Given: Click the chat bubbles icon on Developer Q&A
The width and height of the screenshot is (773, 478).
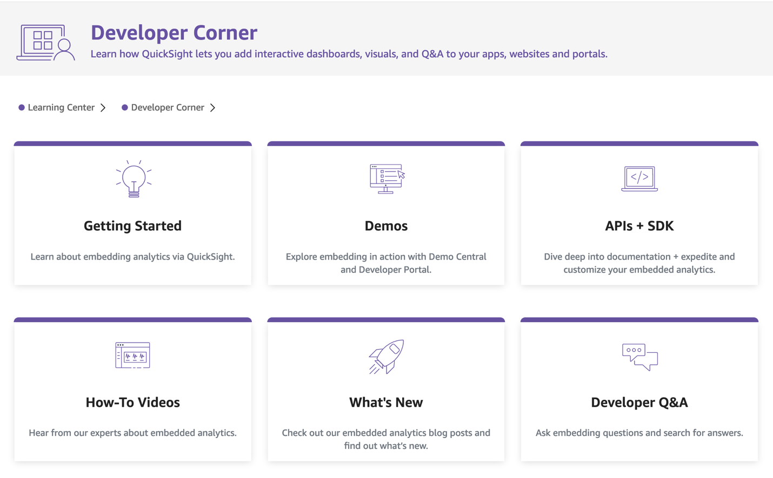Looking at the screenshot, I should (640, 357).
